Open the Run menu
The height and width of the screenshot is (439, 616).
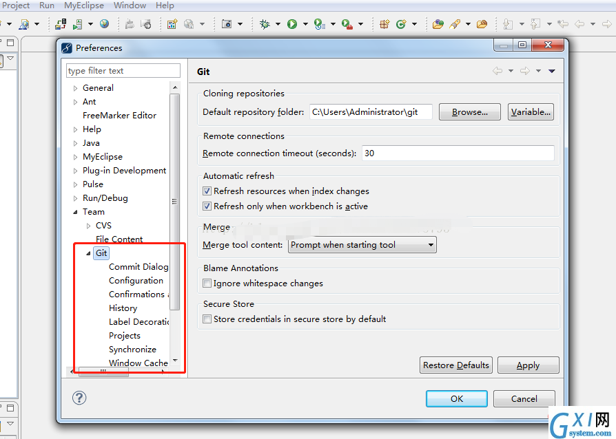click(x=47, y=6)
